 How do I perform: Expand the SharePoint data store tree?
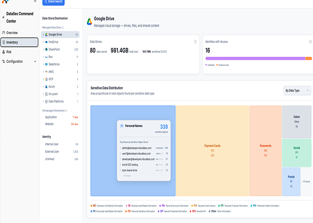click(43, 50)
